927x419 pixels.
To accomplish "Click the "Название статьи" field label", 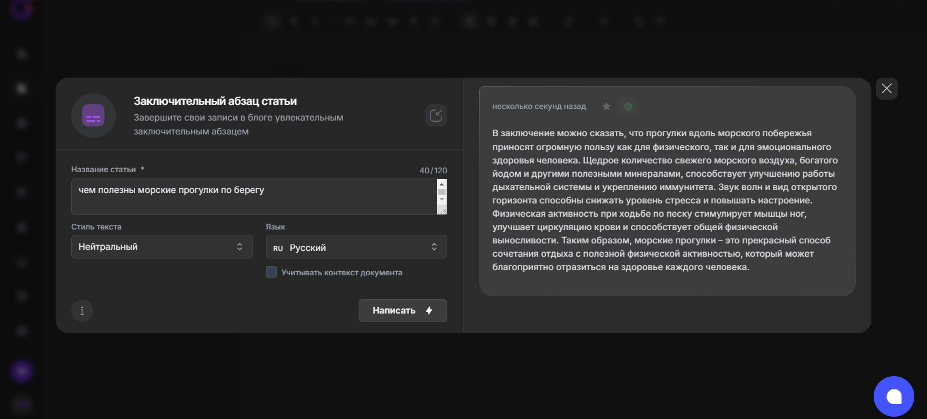I will point(104,169).
